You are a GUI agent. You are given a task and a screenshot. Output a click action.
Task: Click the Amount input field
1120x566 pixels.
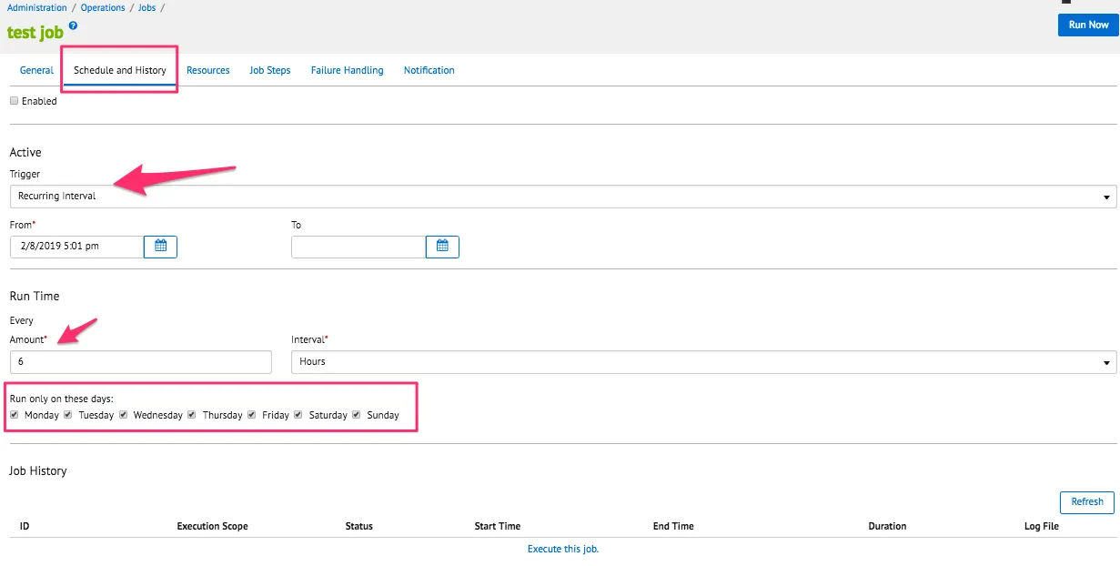point(141,361)
